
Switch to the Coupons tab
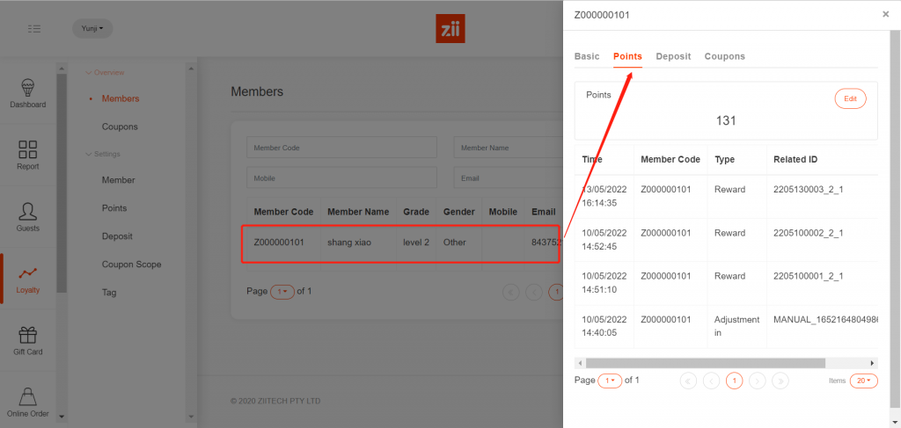tap(724, 56)
